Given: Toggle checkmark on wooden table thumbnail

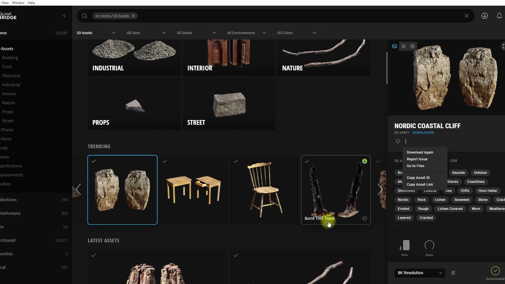Looking at the screenshot, I should (x=165, y=161).
